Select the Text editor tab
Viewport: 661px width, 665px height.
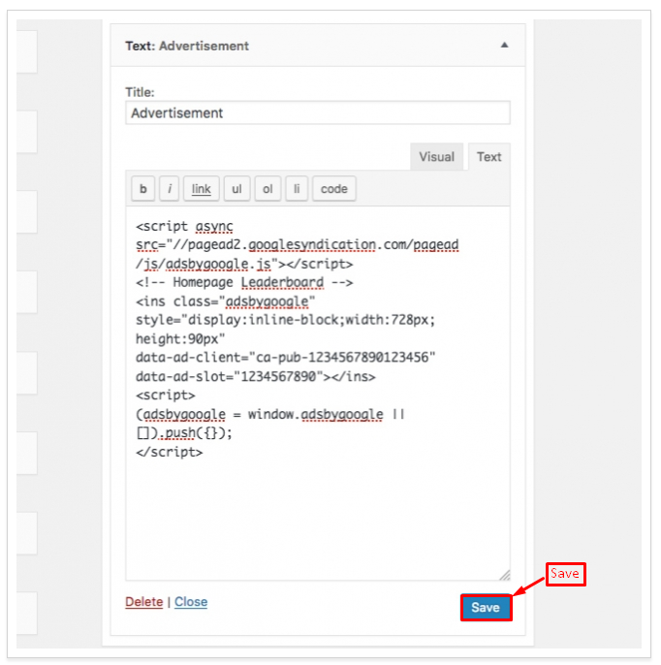pos(488,157)
